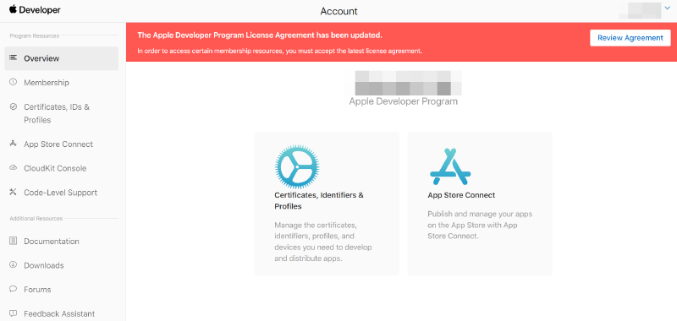
Task: Click the App Store Connect sidebar icon
Action: 13,144
